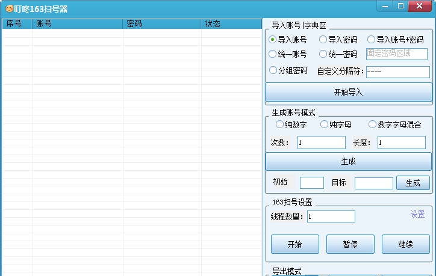Open the 设置 link
This screenshot has width=436, height=276.
(417, 215)
